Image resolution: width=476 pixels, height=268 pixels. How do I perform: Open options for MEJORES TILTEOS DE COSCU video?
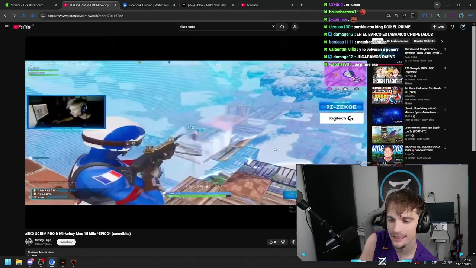[445, 147]
